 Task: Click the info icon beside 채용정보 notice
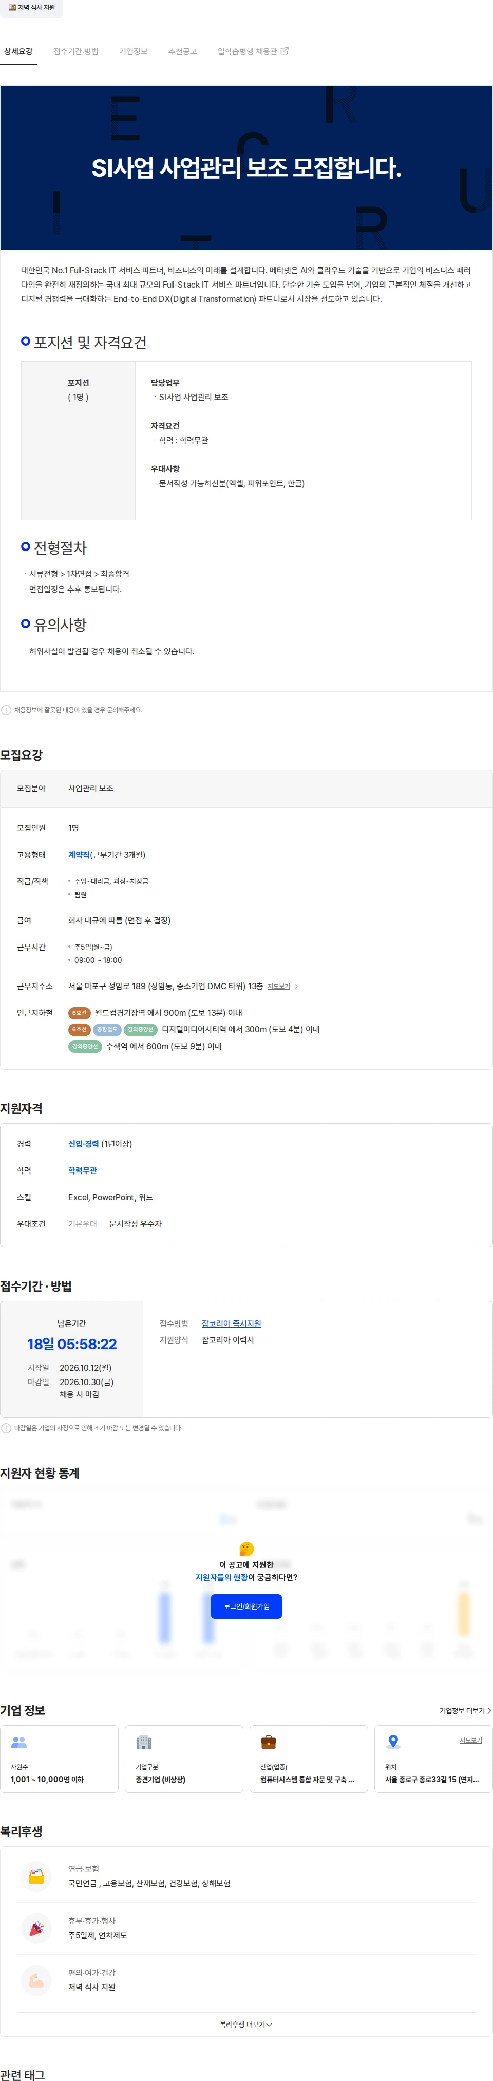coord(7,710)
